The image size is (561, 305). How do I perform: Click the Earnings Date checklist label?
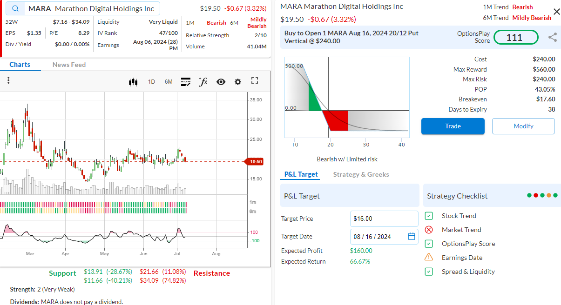point(462,258)
